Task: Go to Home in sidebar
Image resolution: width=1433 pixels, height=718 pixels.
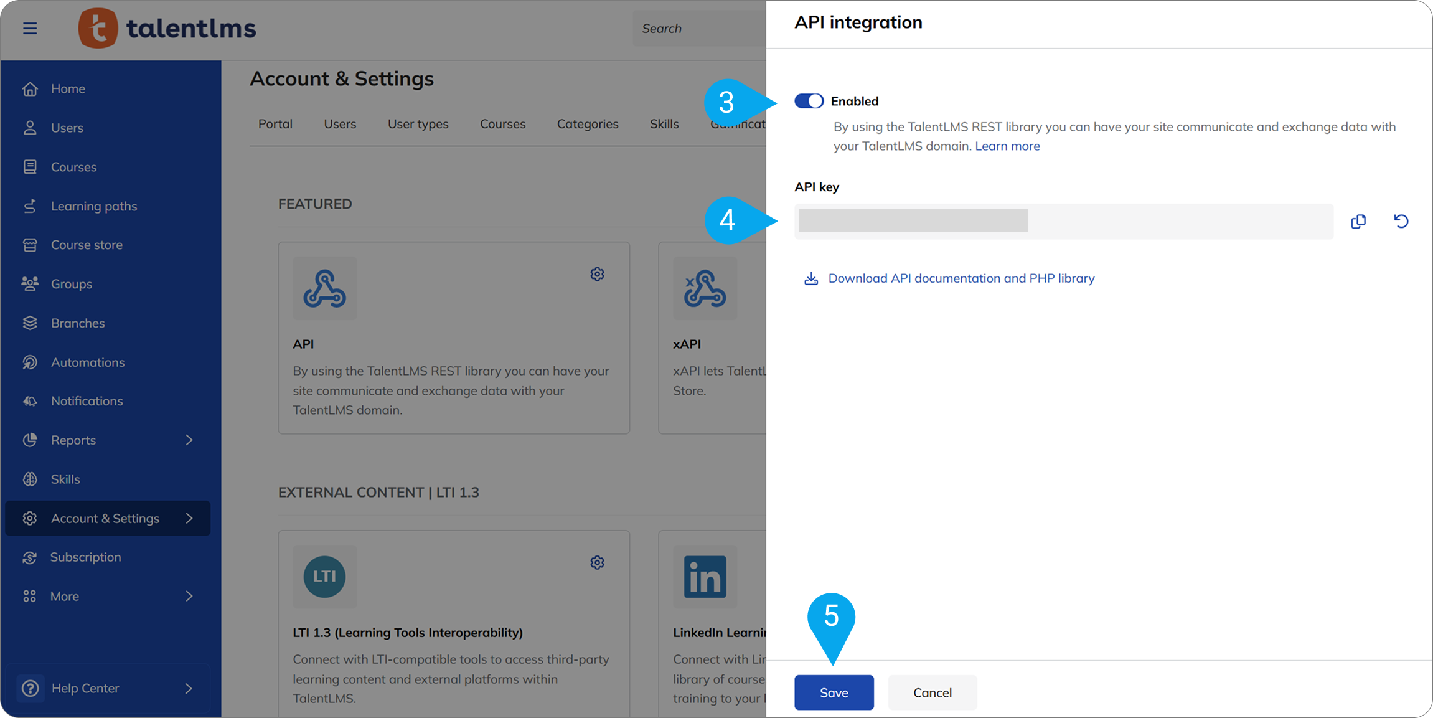Action: [68, 89]
